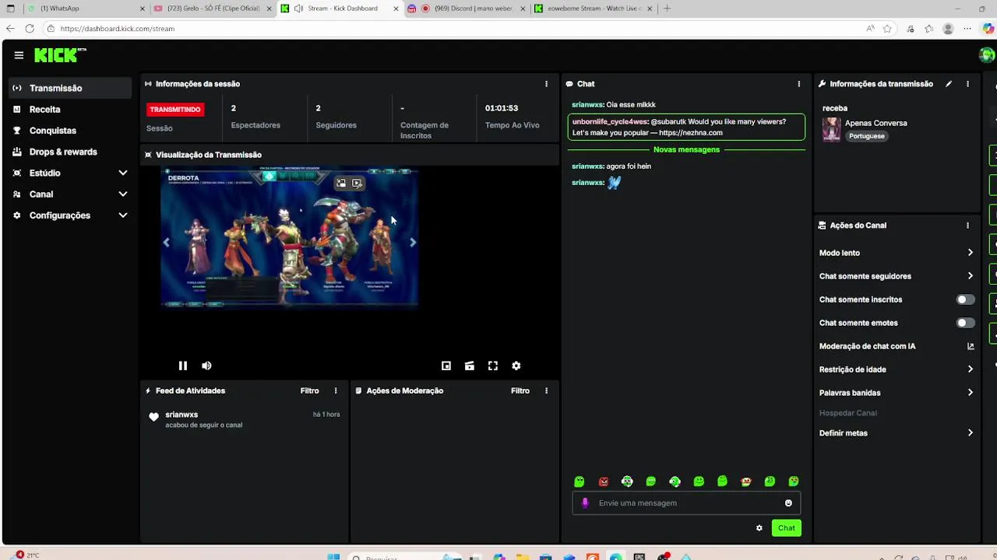Open Palavras banidas settings
Screen dimensions: 997x560
pos(897,393)
